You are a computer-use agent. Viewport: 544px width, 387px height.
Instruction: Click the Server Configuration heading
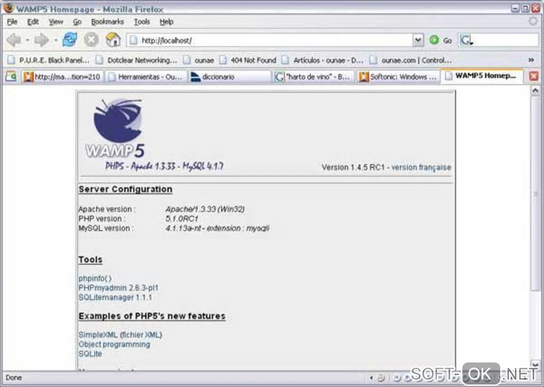[125, 189]
